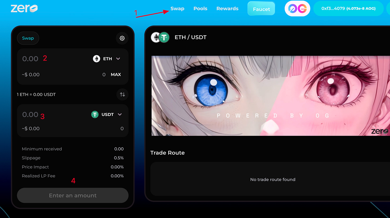
Task: Click the ETH / USDT pair title
Action: tap(190, 37)
